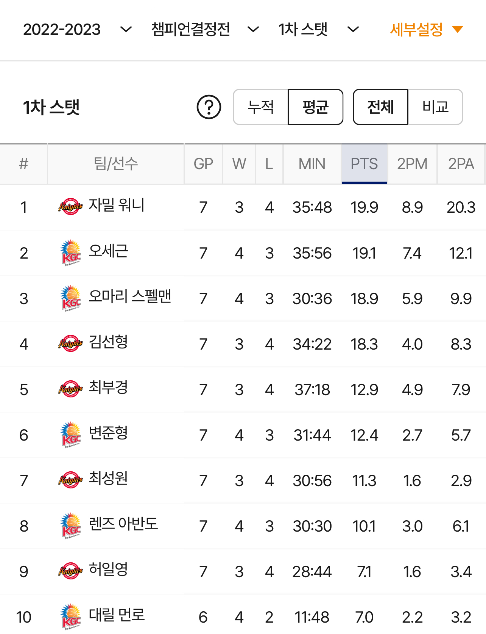Switch stats to 누적 cumulative mode
This screenshot has height=634, width=486.
coord(261,107)
